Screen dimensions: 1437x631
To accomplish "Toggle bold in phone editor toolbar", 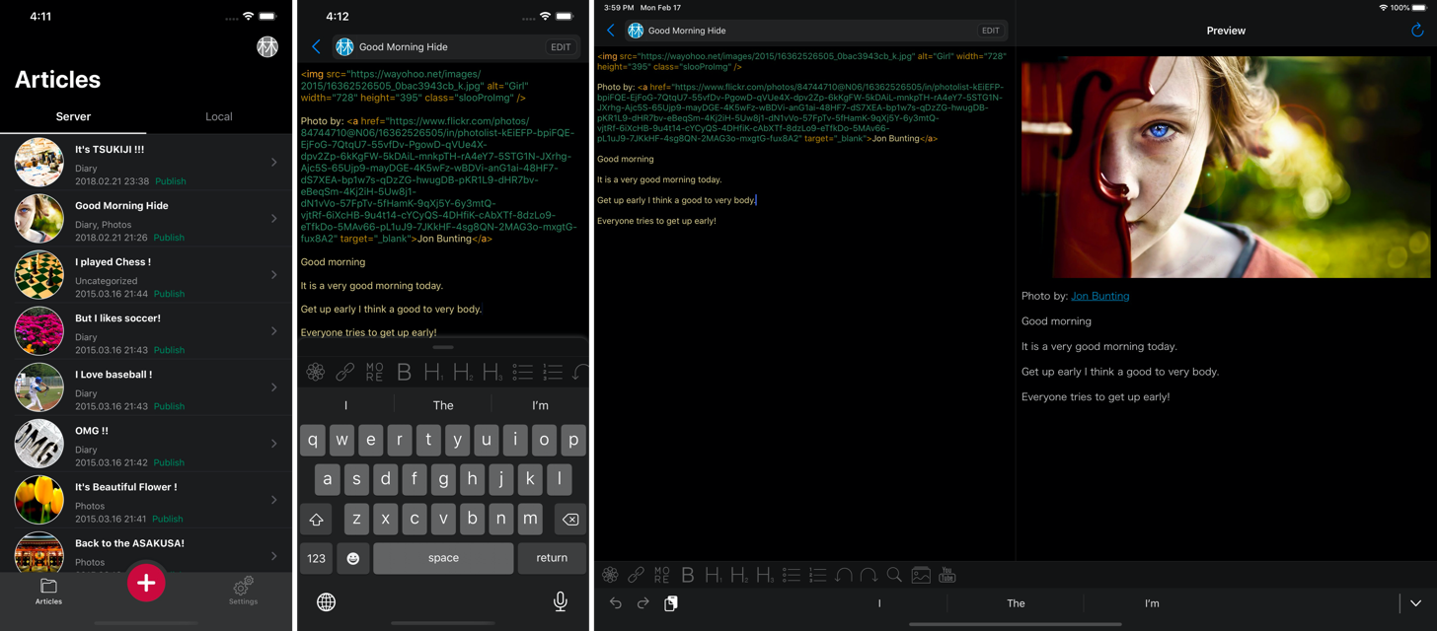I will pos(404,372).
